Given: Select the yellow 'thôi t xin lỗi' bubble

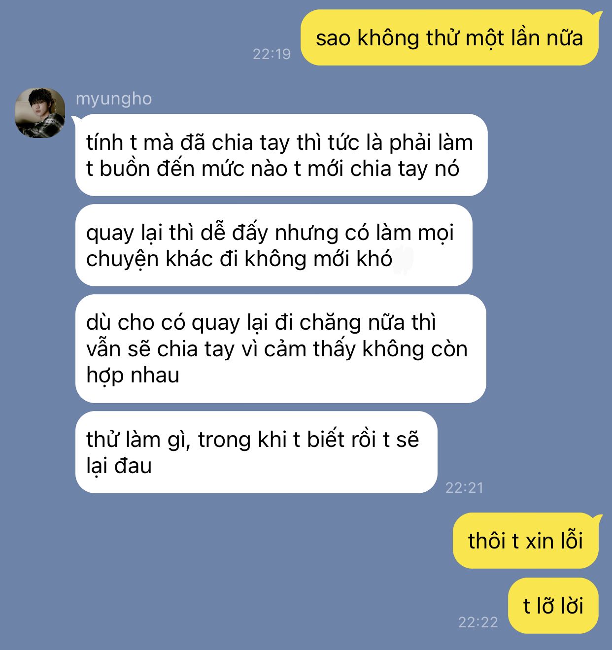Looking at the screenshot, I should pos(526,541).
